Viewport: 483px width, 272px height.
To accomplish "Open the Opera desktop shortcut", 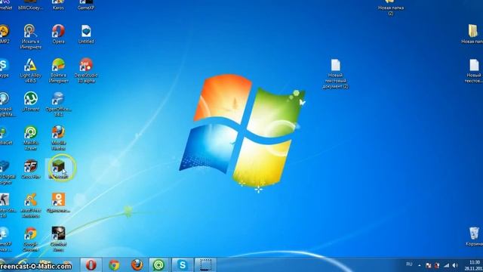I will click(x=58, y=34).
